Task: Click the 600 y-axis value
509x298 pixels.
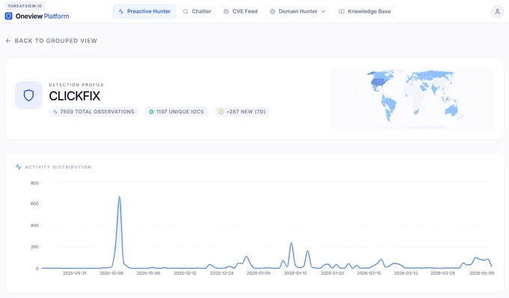Action: tap(34, 204)
